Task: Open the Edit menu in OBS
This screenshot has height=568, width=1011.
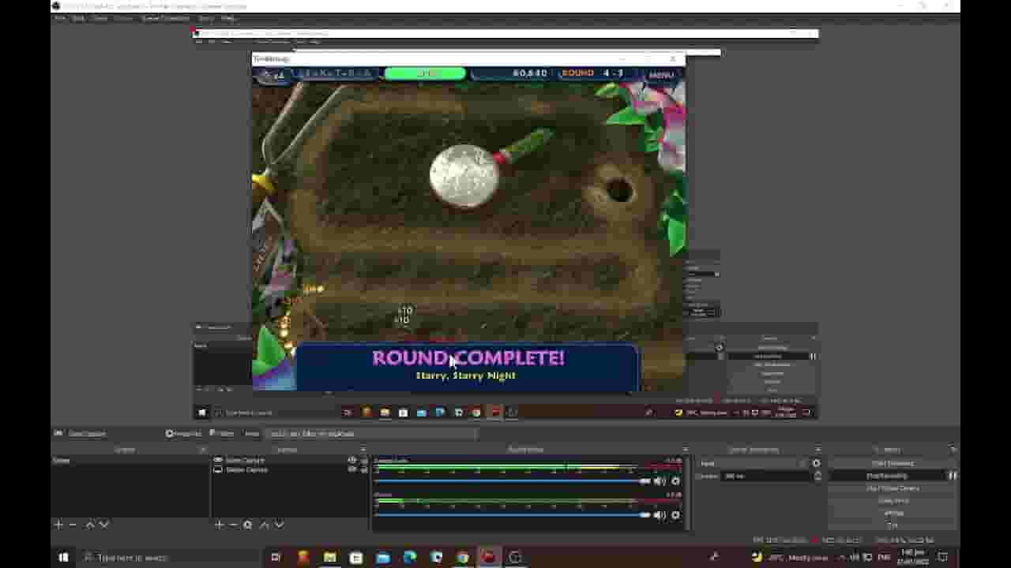Action: click(78, 18)
